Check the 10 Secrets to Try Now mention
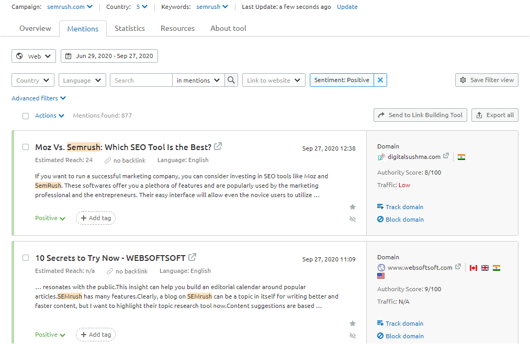The image size is (530, 344). pyautogui.click(x=26, y=258)
